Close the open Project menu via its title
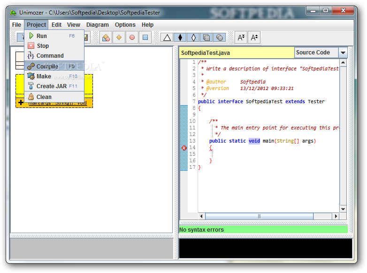Viewport: 367px width, 273px height. [36, 25]
